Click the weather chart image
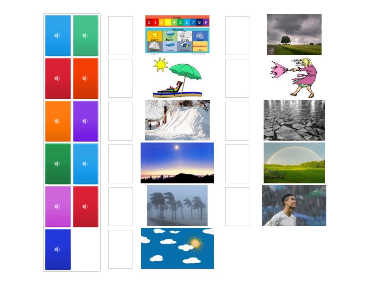Viewport: 380px width, 285px height. tap(177, 34)
